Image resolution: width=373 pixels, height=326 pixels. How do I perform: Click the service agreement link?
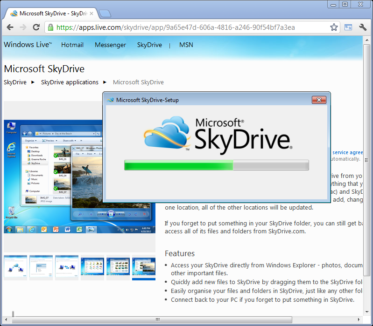[347, 152]
